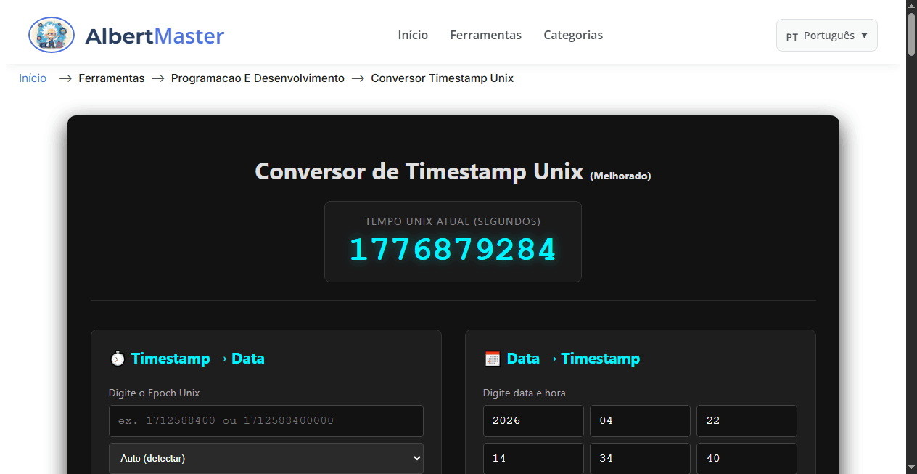This screenshot has height=474, width=917.
Task: Click the arrow after Programacao E Desenvolvimento
Action: 357,78
